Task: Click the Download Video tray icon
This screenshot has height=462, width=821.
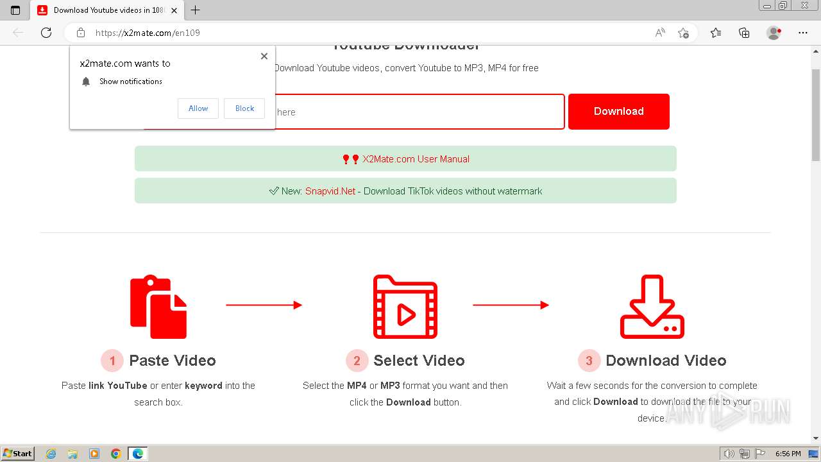Action: (652, 307)
